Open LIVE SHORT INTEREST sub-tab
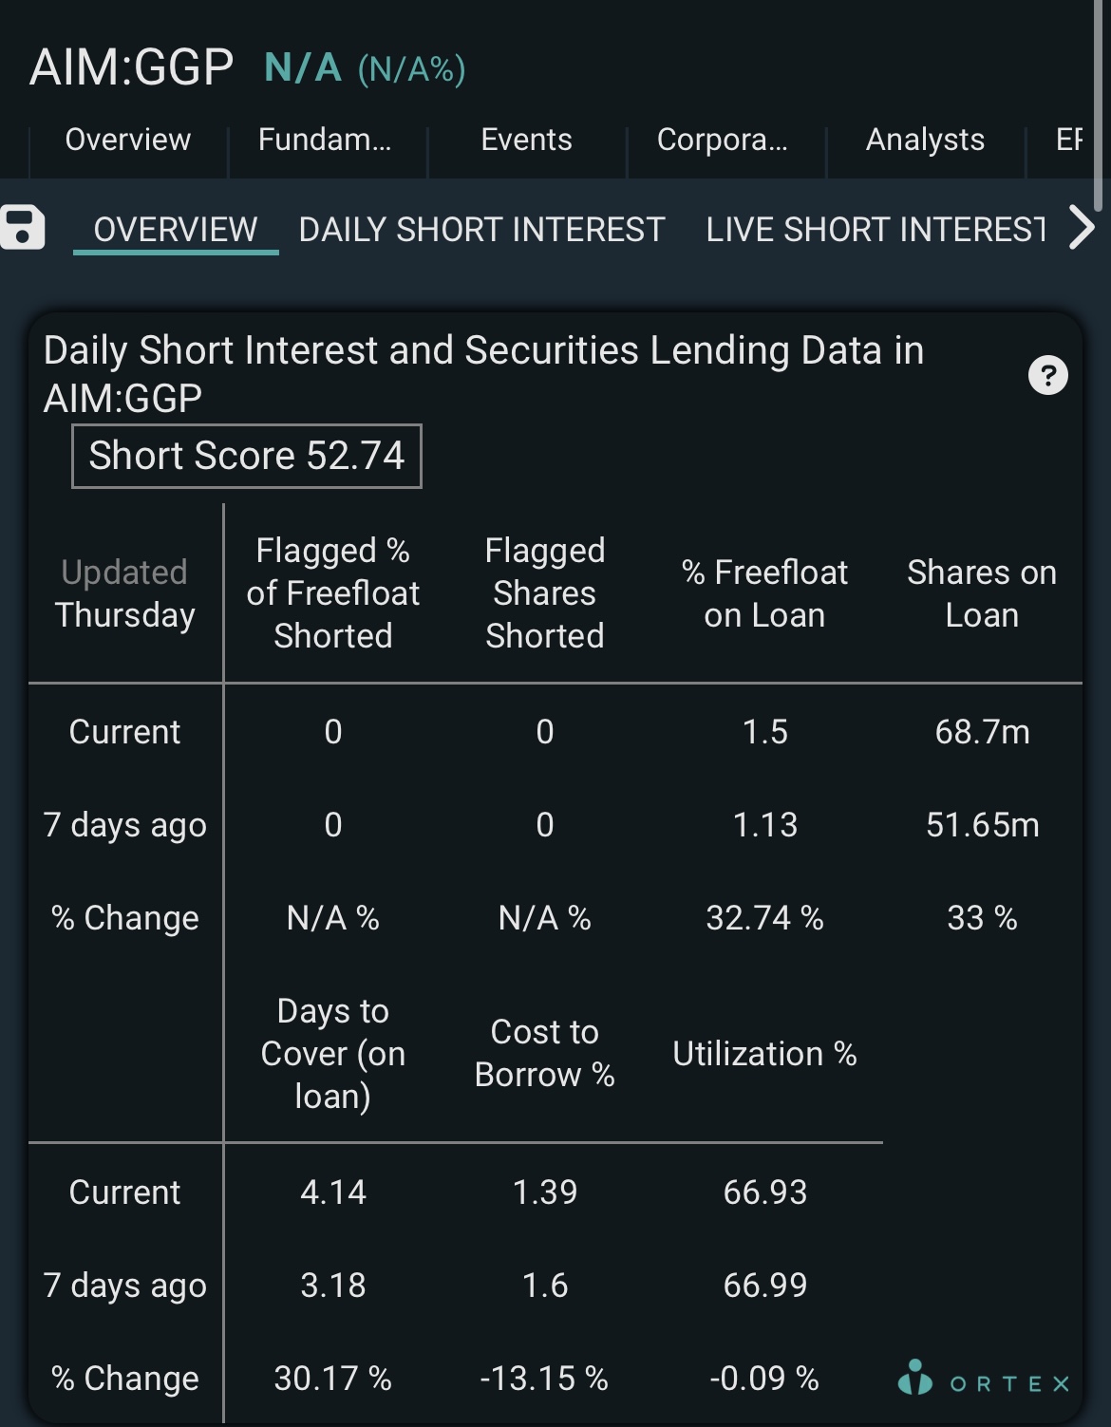The height and width of the screenshot is (1427, 1111). coord(876,230)
